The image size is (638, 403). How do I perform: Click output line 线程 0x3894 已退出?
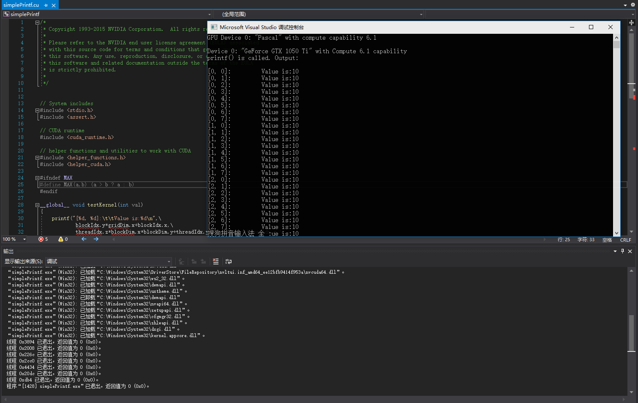[x=54, y=342]
